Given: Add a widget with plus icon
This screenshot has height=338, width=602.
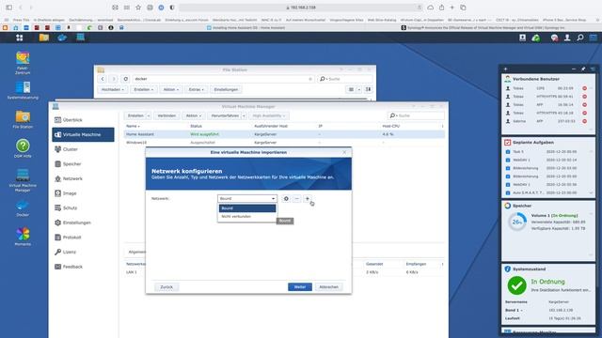Looking at the screenshot, I should click(x=506, y=69).
